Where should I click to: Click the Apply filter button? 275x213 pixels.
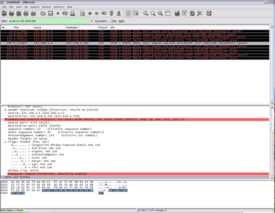tap(121, 21)
